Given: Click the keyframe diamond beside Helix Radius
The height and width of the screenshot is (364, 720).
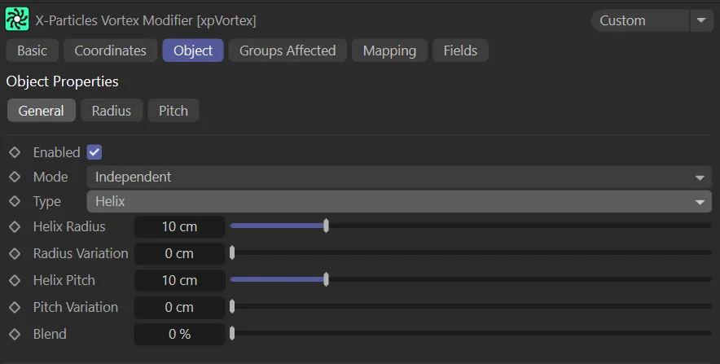Looking at the screenshot, I should (15, 226).
